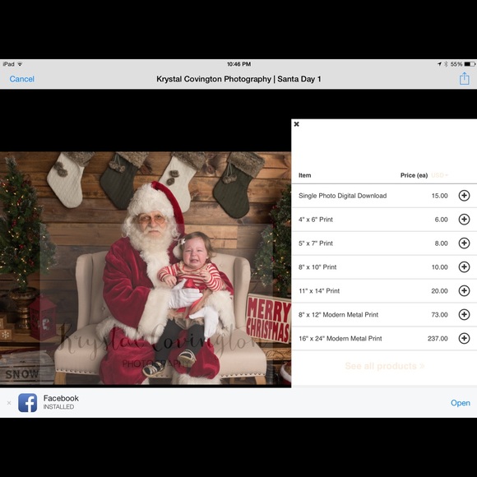The image size is (477, 477).
Task: Tap Cancel in the navigation bar
Action: (22, 79)
